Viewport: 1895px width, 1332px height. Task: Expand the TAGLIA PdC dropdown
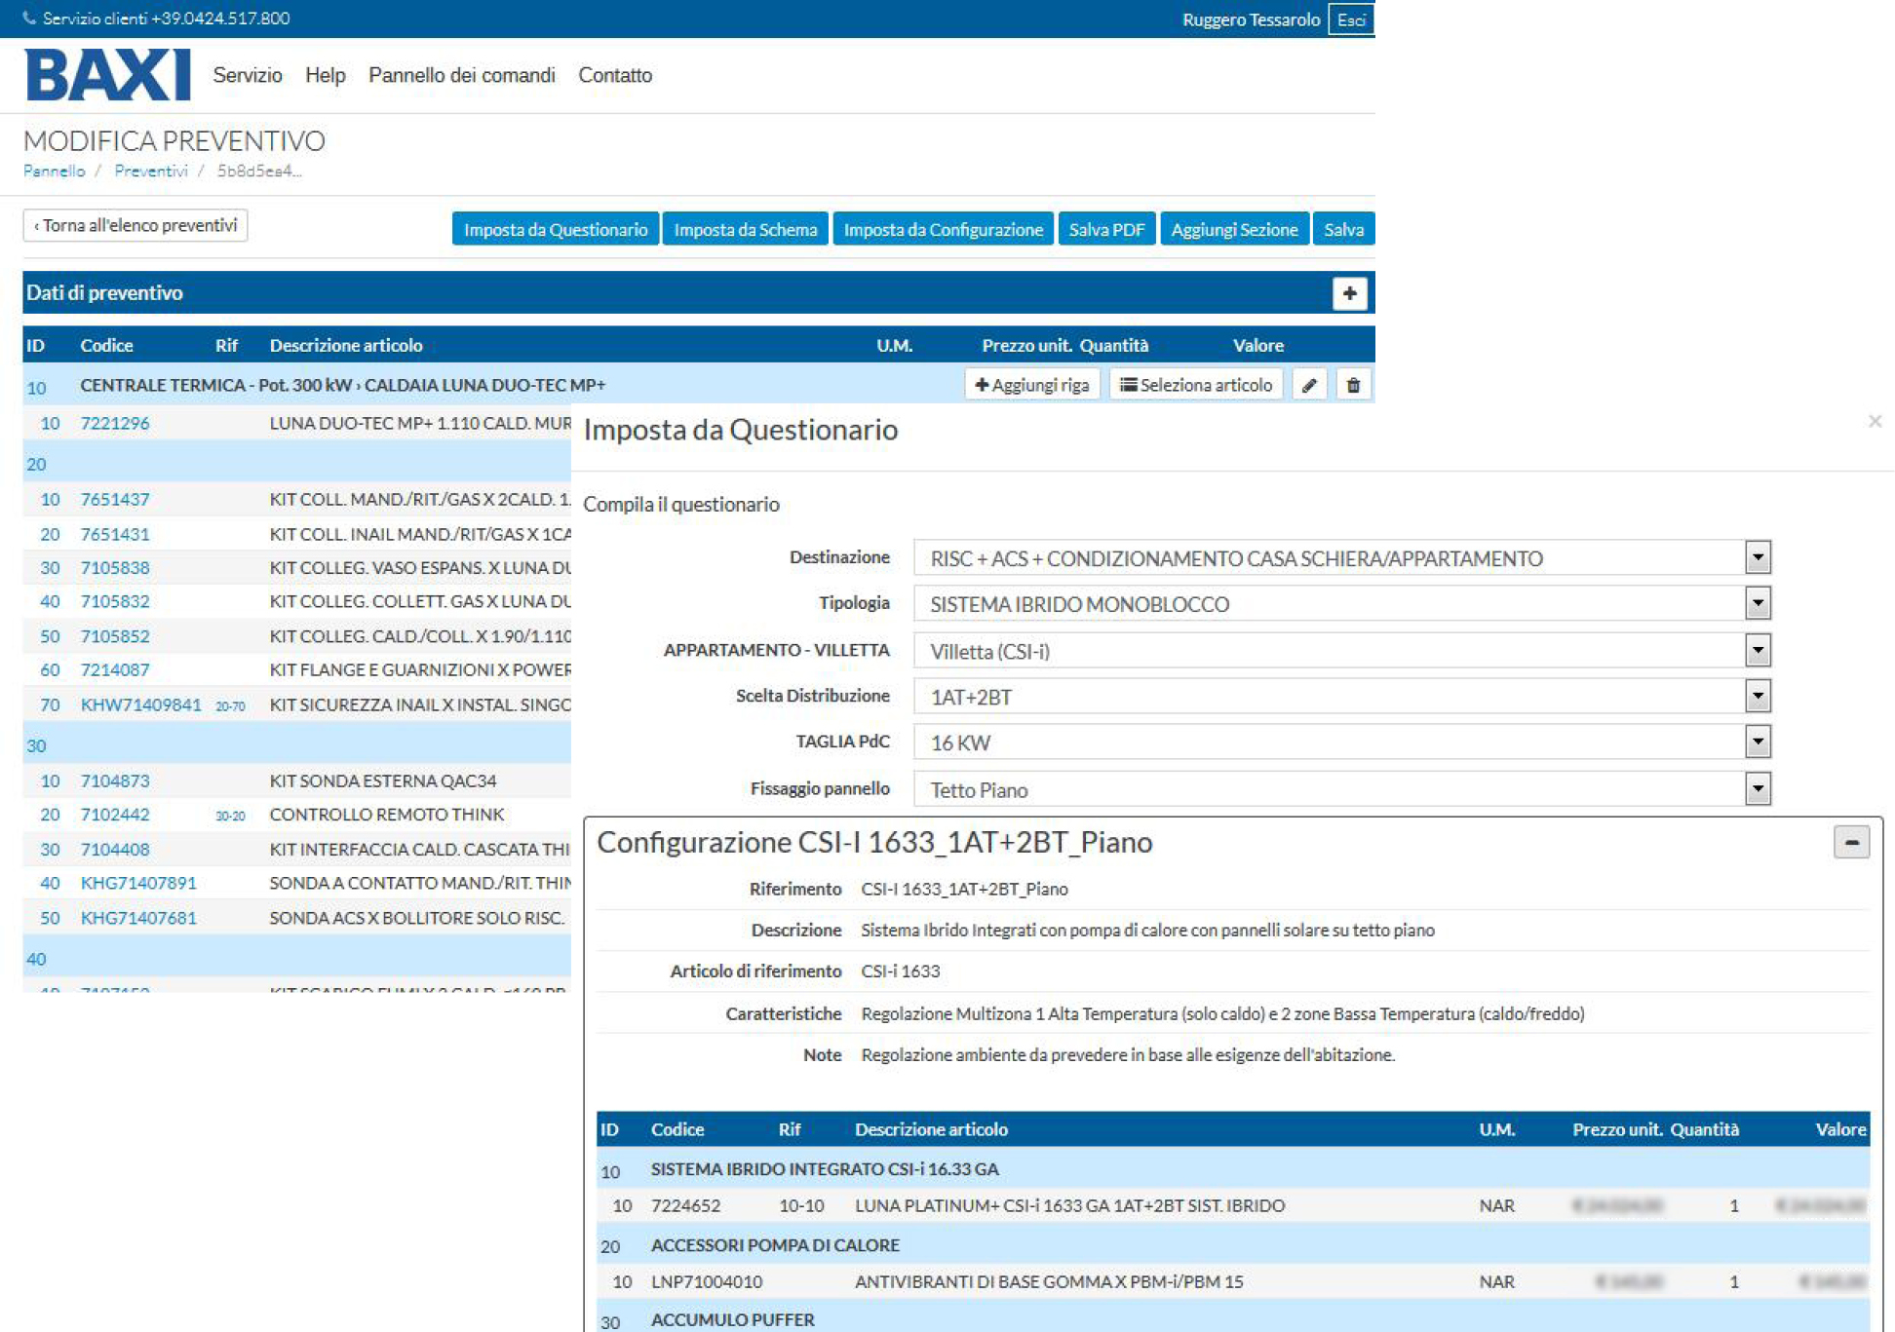[1757, 742]
